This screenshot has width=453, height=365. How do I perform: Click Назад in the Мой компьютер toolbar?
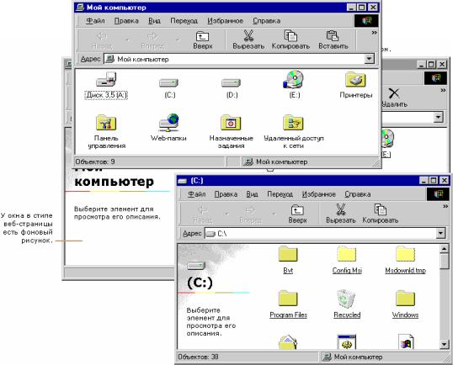coord(102,40)
